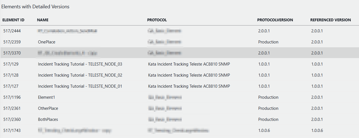Click the Elements with Detailed Versions title

(35, 7)
